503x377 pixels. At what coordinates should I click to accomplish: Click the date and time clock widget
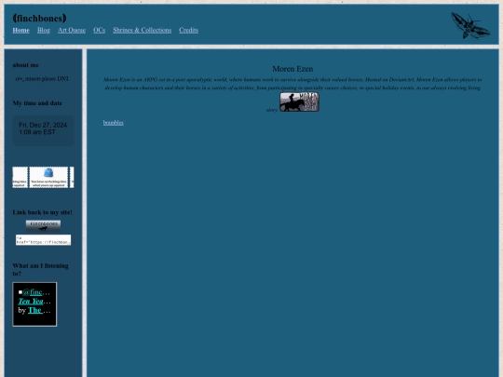pyautogui.click(x=43, y=131)
